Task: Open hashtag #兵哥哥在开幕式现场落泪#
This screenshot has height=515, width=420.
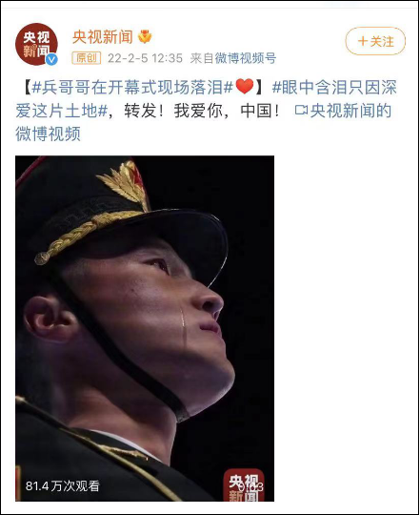Action: tap(132, 87)
